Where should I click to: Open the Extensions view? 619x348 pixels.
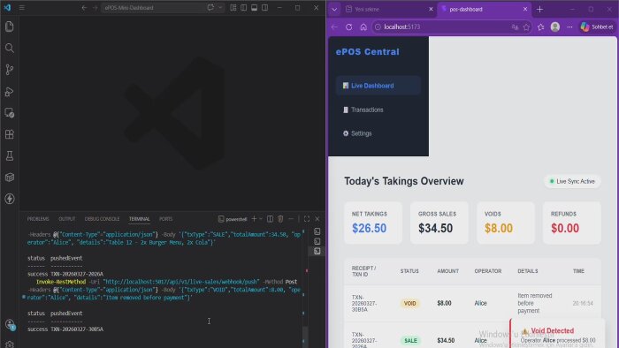coord(10,134)
